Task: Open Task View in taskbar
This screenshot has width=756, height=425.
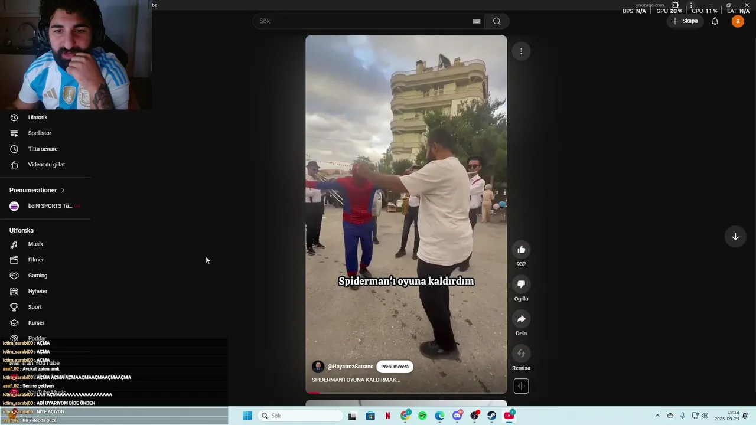Action: tap(352, 416)
